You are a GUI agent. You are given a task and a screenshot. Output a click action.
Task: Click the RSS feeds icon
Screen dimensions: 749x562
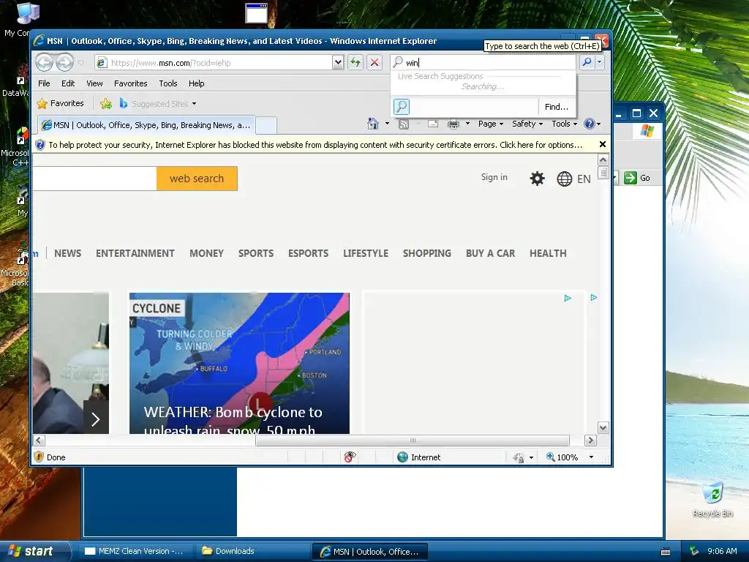point(404,124)
